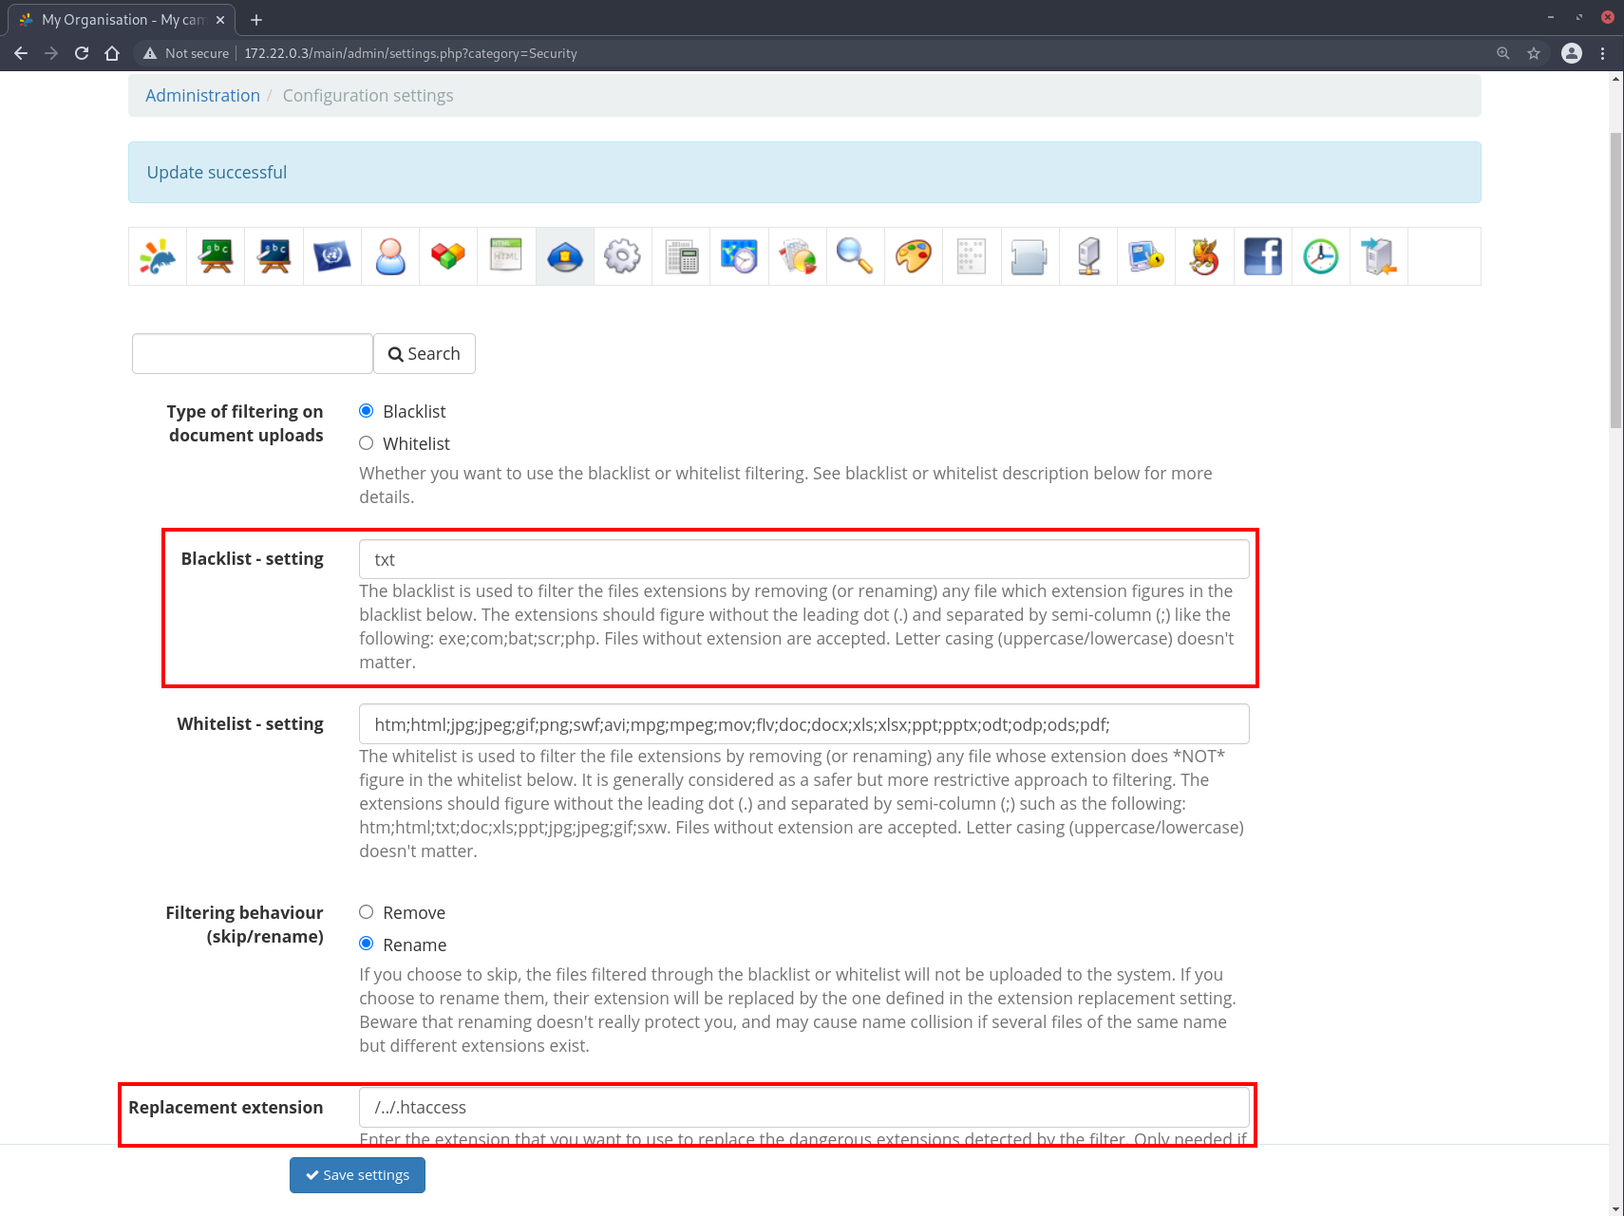1624x1216 pixels.
Task: Open the calculator gradebook settings icon
Action: point(681,256)
